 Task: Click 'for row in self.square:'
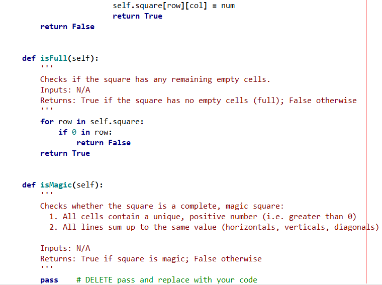[x=92, y=122]
